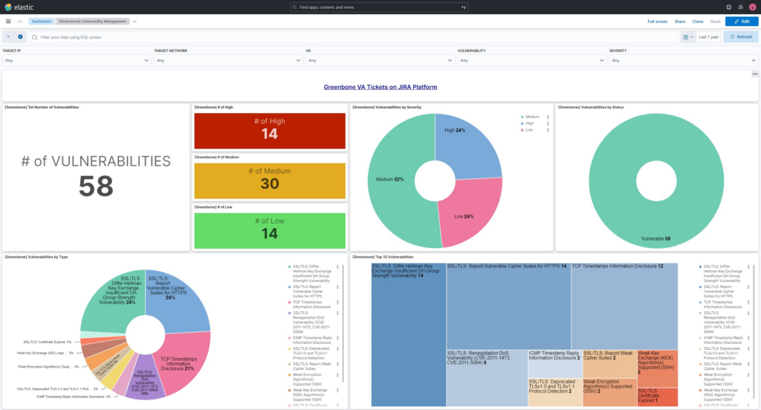
Task: Click the [Greenbone] Vulnerability Management breadcrumb
Action: click(92, 22)
